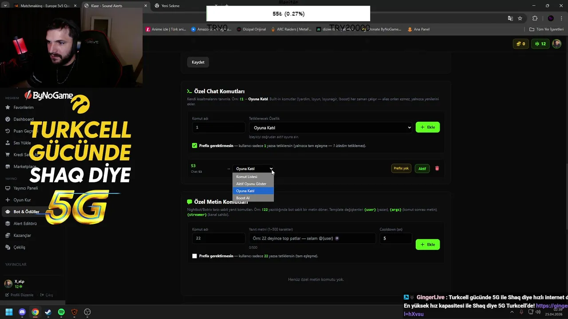
Task: Uncheck Prefix gerektirmesin for chat command
Action: [x=194, y=145]
